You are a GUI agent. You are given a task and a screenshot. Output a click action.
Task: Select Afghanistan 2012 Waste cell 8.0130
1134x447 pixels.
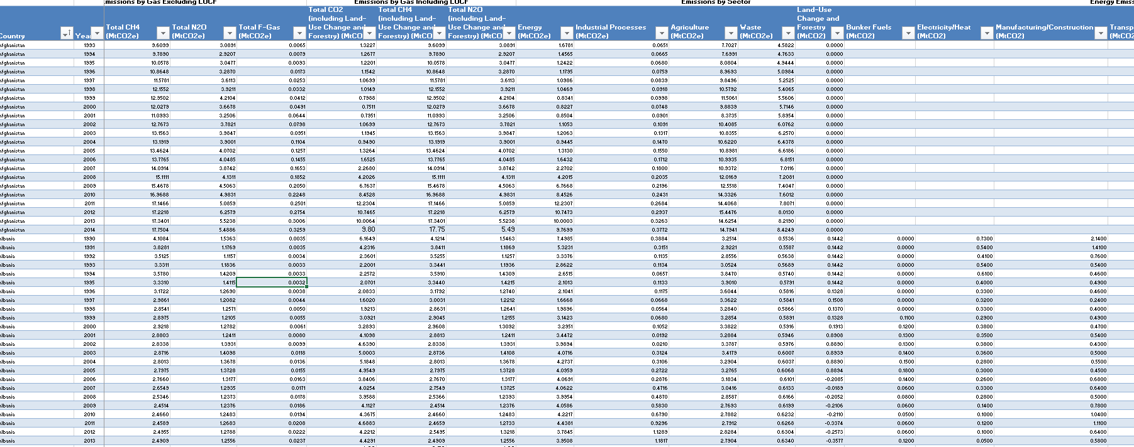tap(767, 212)
